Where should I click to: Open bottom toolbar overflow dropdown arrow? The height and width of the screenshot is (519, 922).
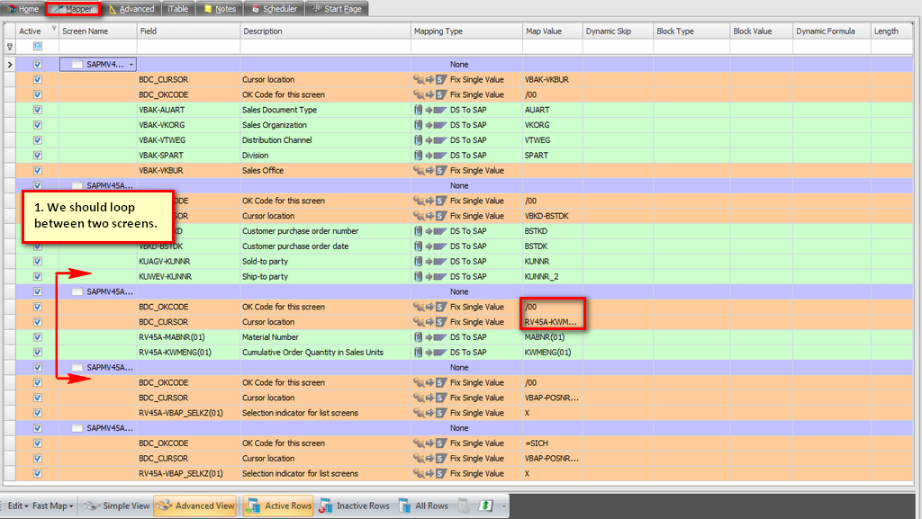tap(504, 506)
